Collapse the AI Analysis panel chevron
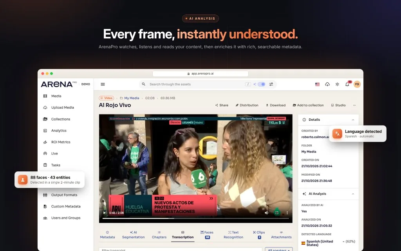Image resolution: width=401 pixels, height=251 pixels. tap(353, 194)
